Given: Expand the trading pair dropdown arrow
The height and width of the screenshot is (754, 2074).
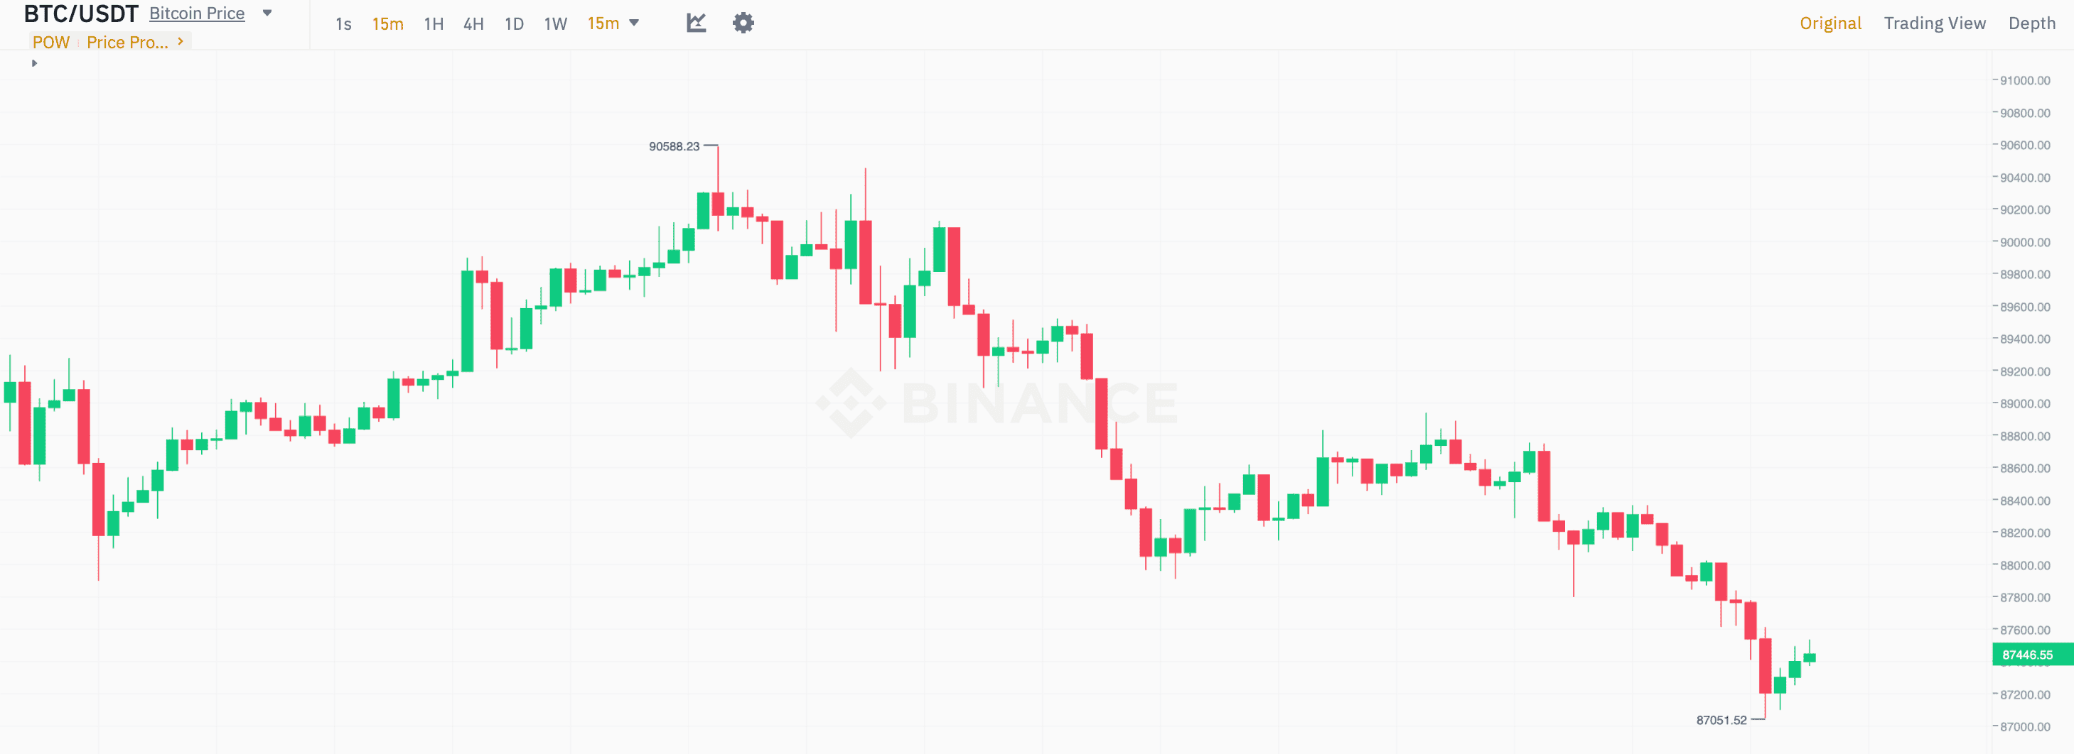Looking at the screenshot, I should [267, 13].
